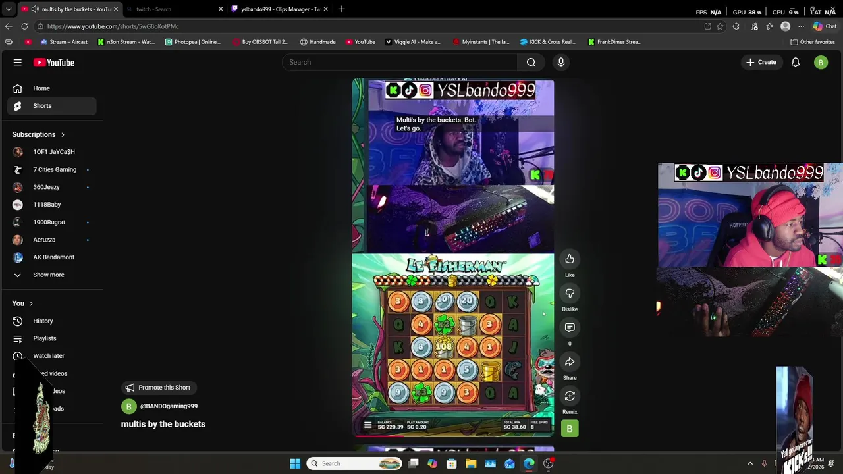
Task: Share this Short
Action: pyautogui.click(x=570, y=361)
